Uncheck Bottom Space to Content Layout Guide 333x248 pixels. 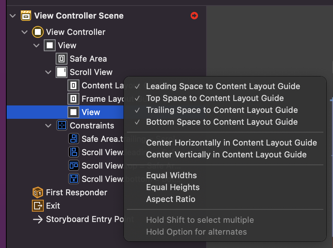coord(225,122)
